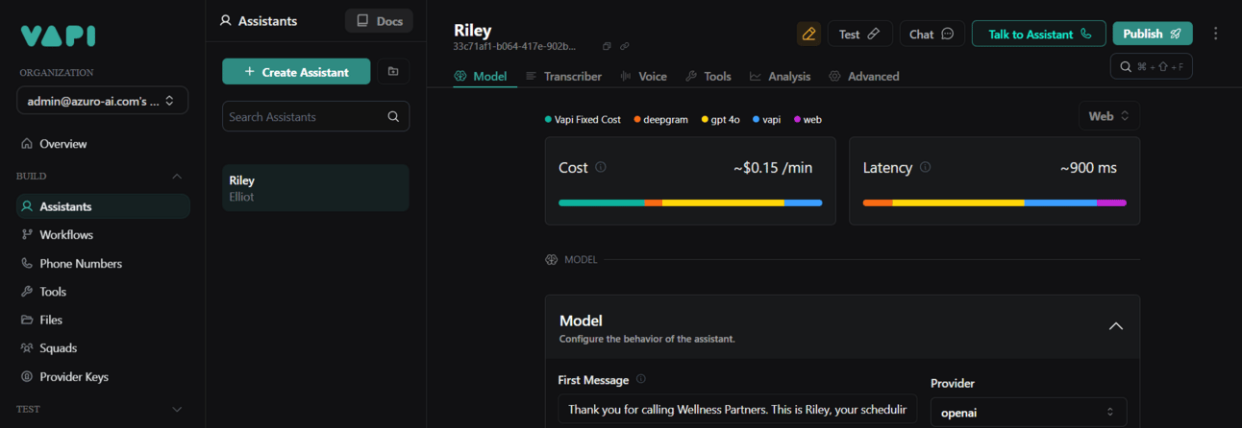Collapse the Model settings panel
The width and height of the screenshot is (1242, 428).
pos(1116,326)
